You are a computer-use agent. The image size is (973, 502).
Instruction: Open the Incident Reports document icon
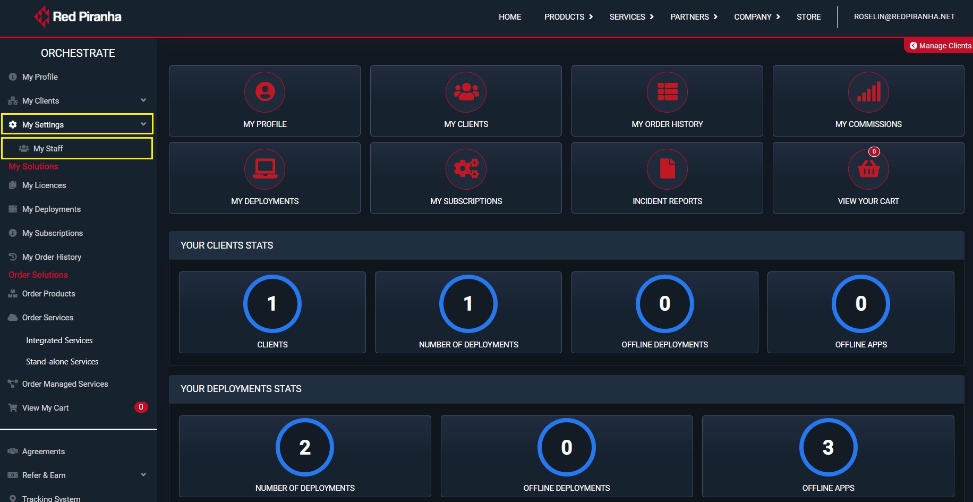(667, 169)
